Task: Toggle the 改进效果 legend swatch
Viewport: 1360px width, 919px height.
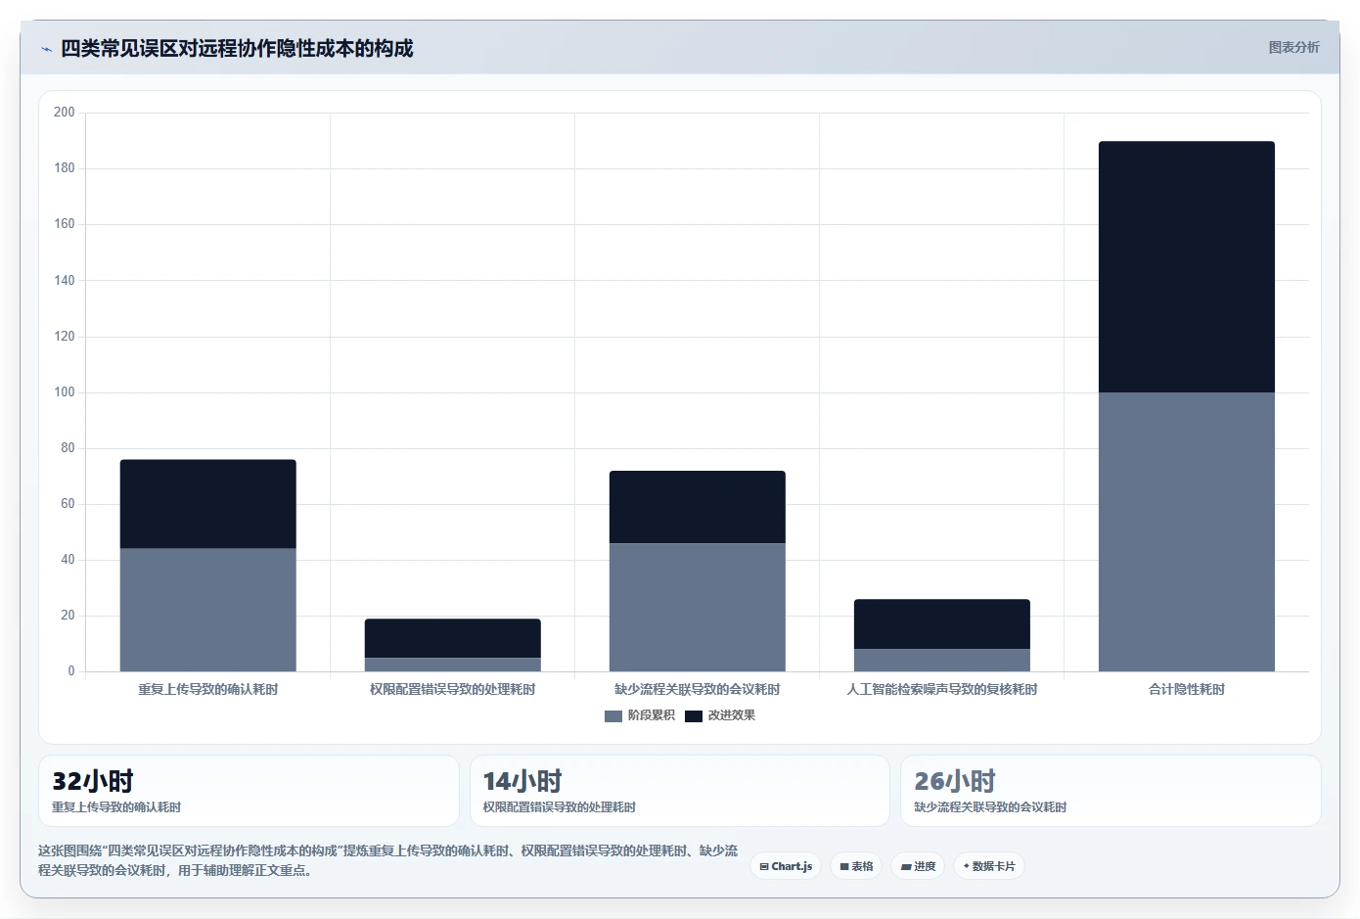Action: pos(694,715)
